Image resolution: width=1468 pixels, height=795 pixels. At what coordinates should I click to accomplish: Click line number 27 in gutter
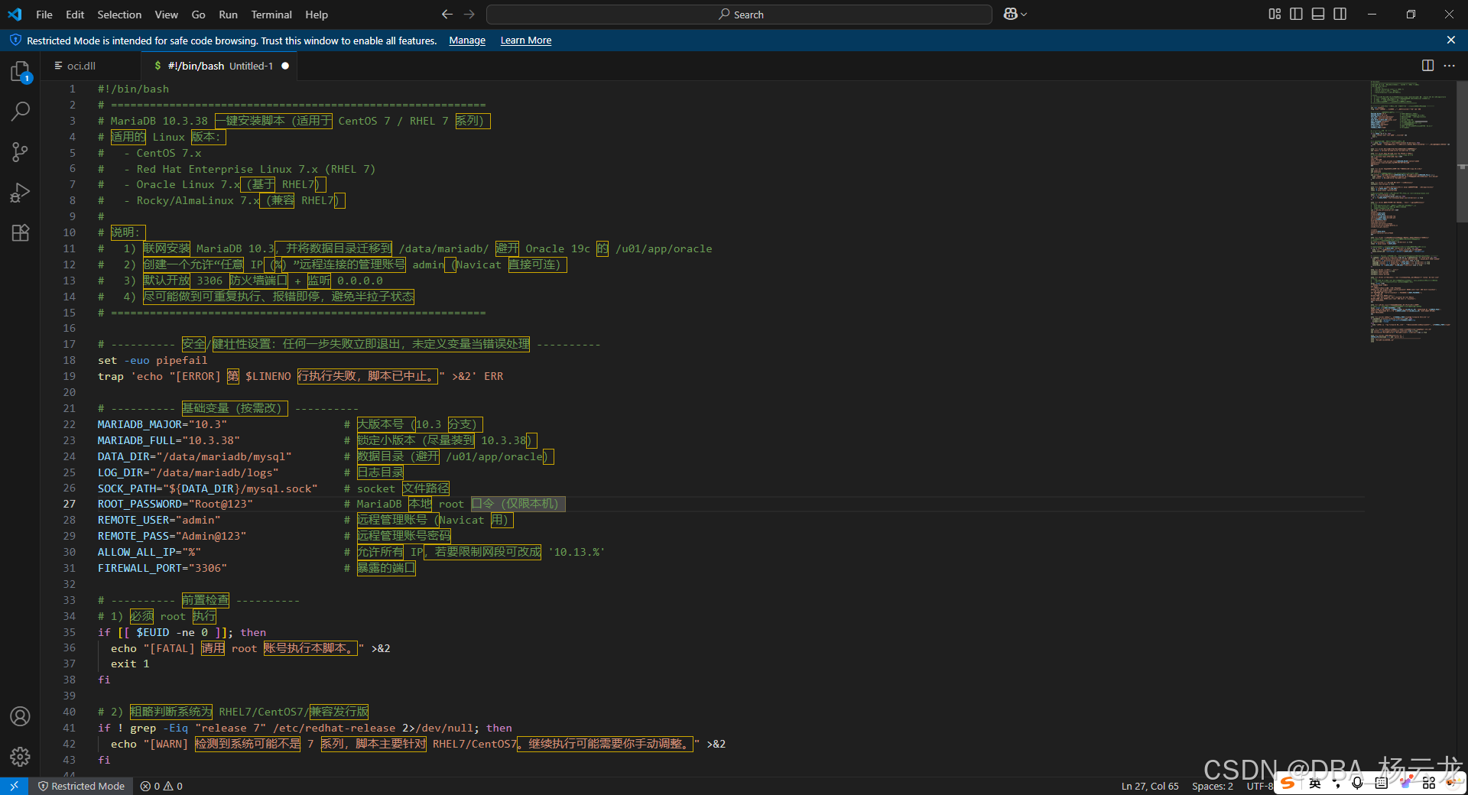click(x=70, y=504)
